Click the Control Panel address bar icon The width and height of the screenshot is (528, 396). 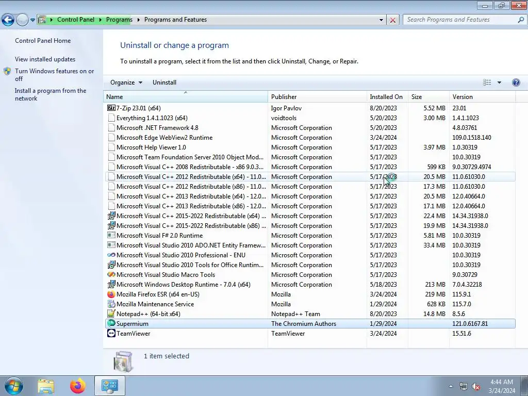coord(42,20)
